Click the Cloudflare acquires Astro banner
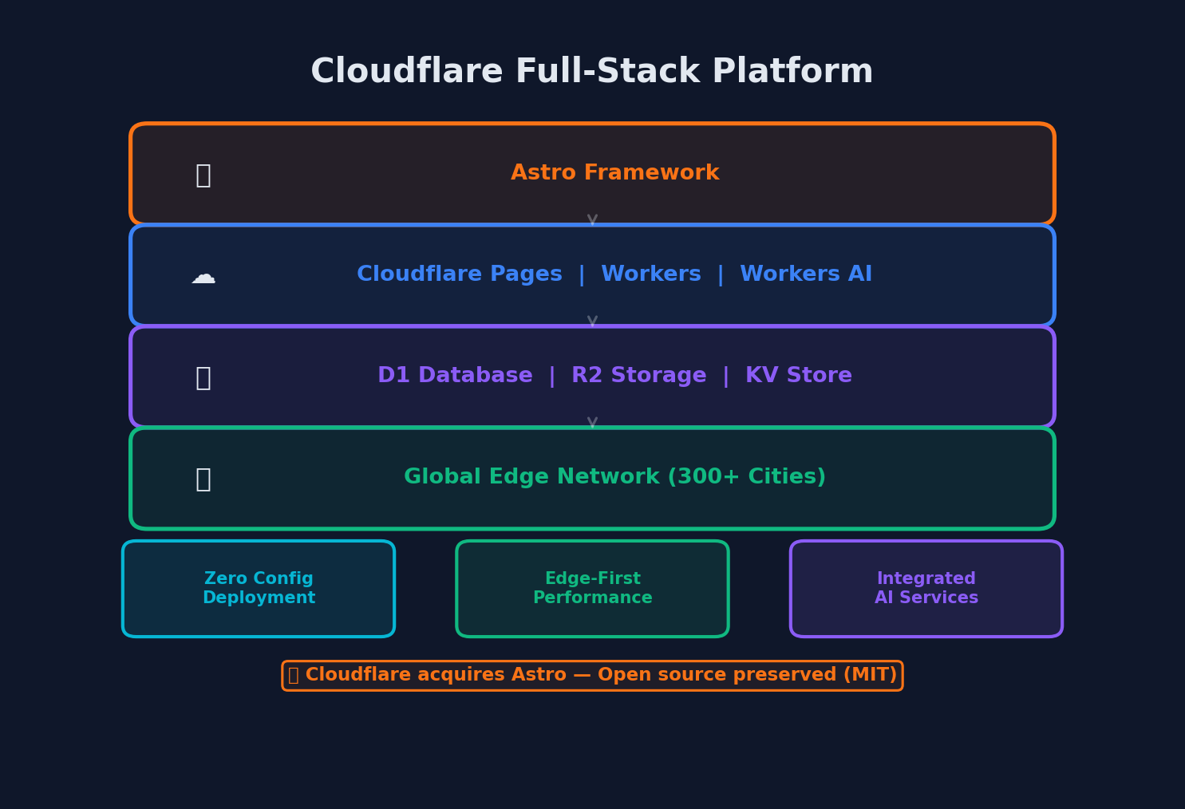Image resolution: width=1185 pixels, height=809 pixels. pos(592,674)
